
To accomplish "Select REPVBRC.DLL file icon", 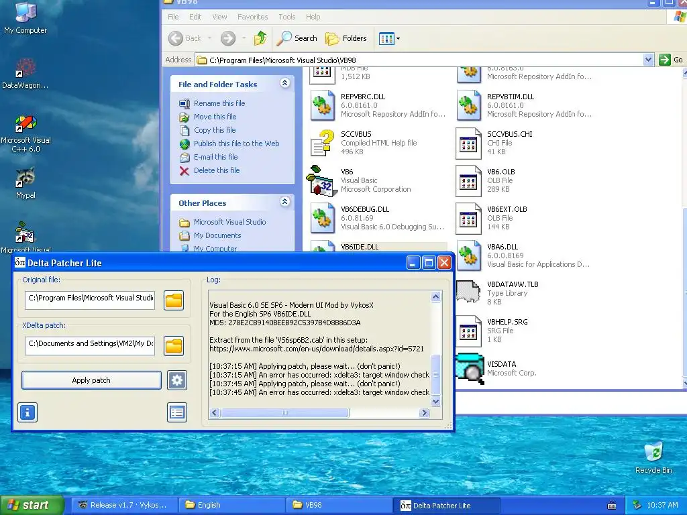I will [323, 105].
